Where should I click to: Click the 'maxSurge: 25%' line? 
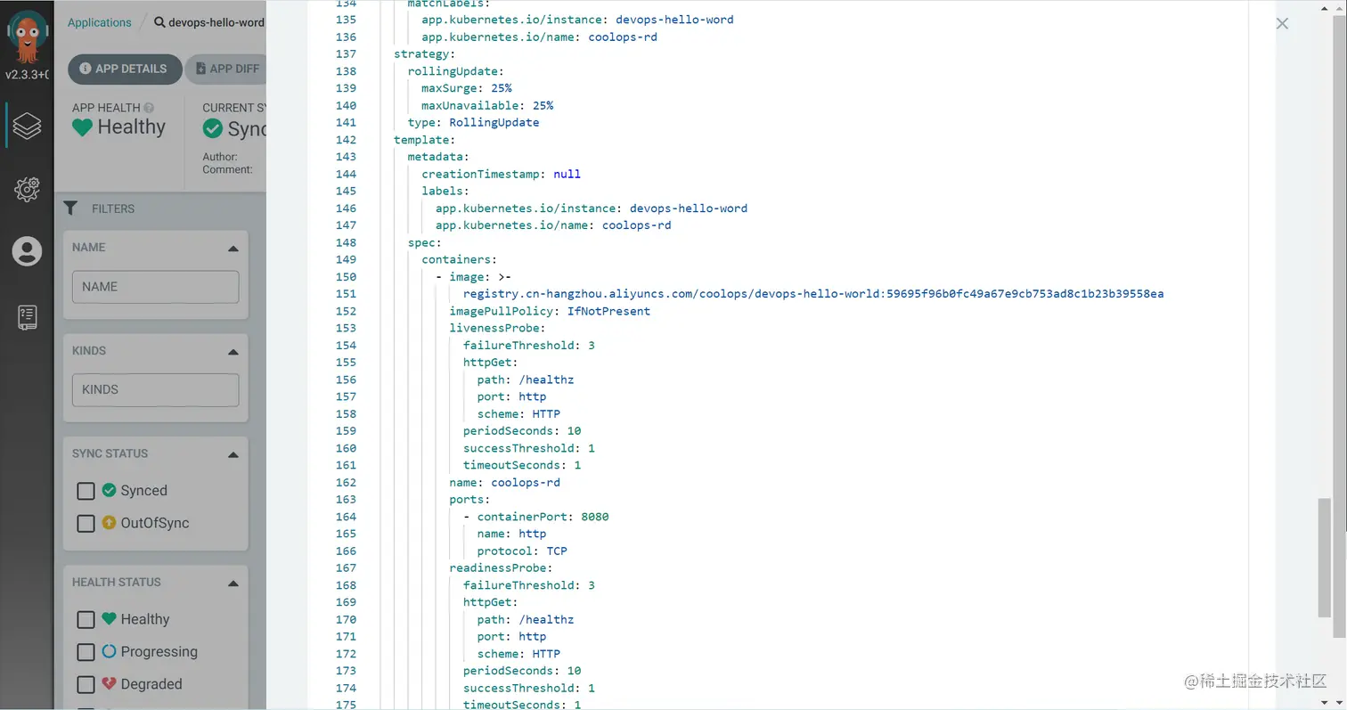[x=467, y=88]
